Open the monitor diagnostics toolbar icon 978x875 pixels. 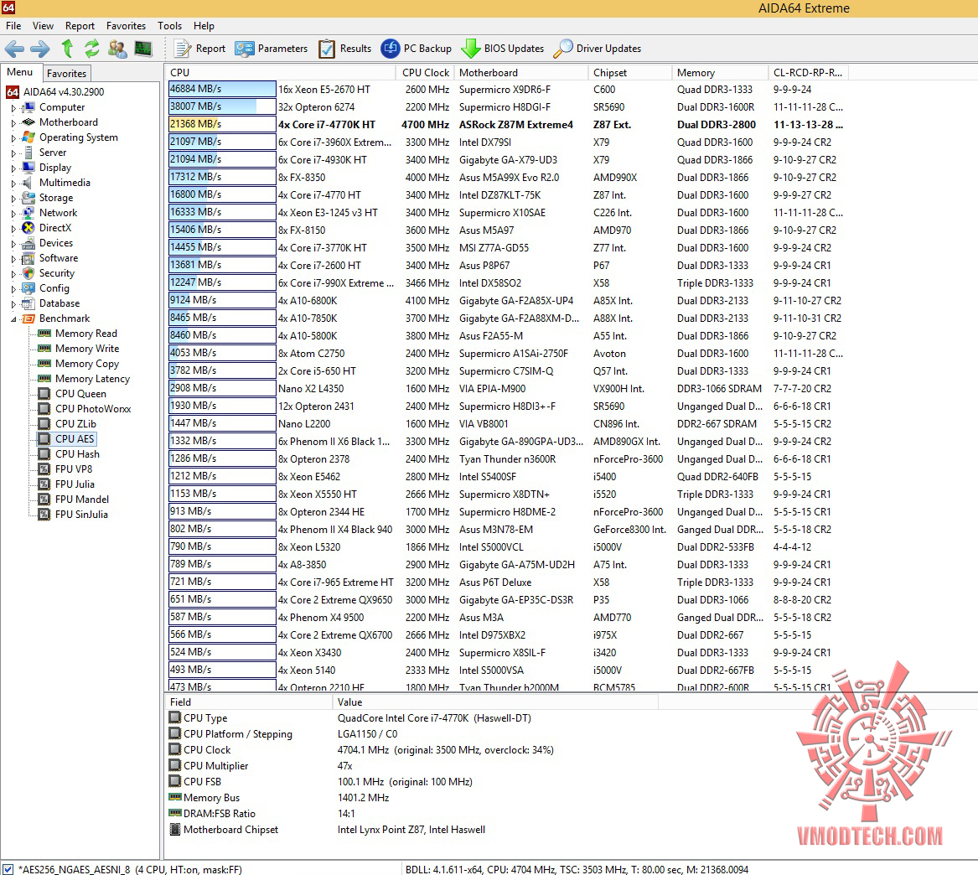click(x=143, y=48)
